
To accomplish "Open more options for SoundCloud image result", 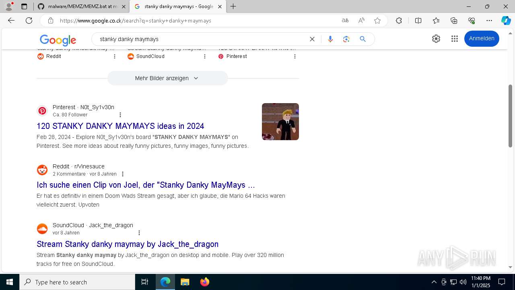I will pyautogui.click(x=205, y=56).
